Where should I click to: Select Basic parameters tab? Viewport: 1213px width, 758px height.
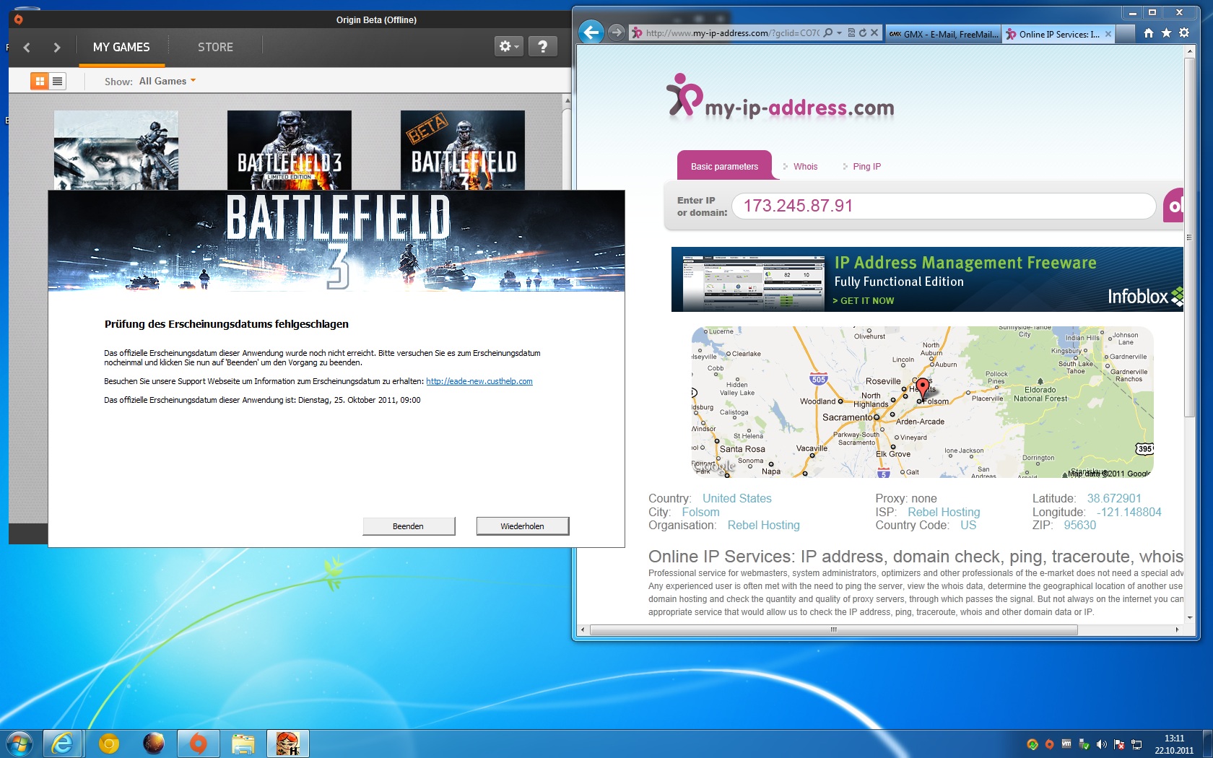[x=724, y=166]
